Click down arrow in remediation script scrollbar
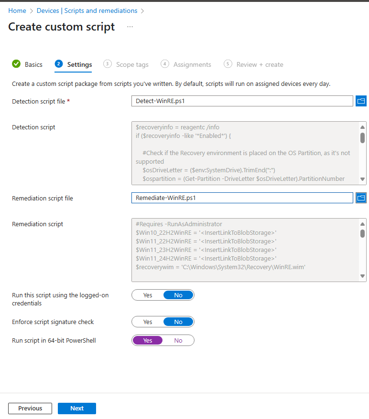Viewport: 369px width, 419px height. (x=363, y=276)
